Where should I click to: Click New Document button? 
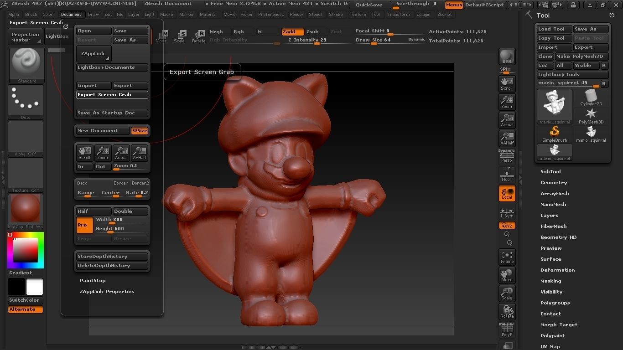tap(103, 131)
